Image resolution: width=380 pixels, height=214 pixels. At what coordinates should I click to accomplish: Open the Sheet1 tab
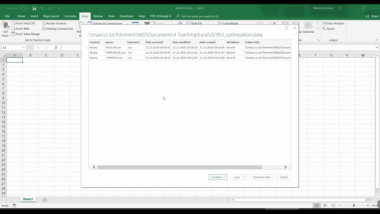pos(28,199)
